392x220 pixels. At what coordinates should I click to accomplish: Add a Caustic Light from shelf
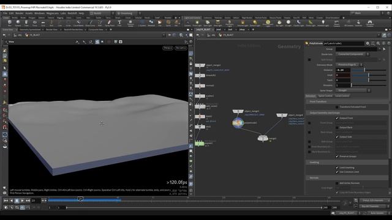click(298, 23)
